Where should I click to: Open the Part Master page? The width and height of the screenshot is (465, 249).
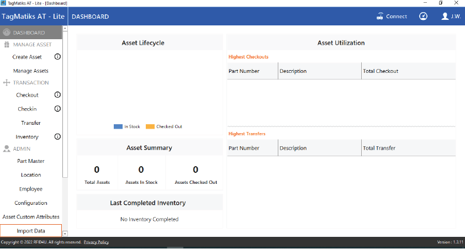tap(31, 161)
